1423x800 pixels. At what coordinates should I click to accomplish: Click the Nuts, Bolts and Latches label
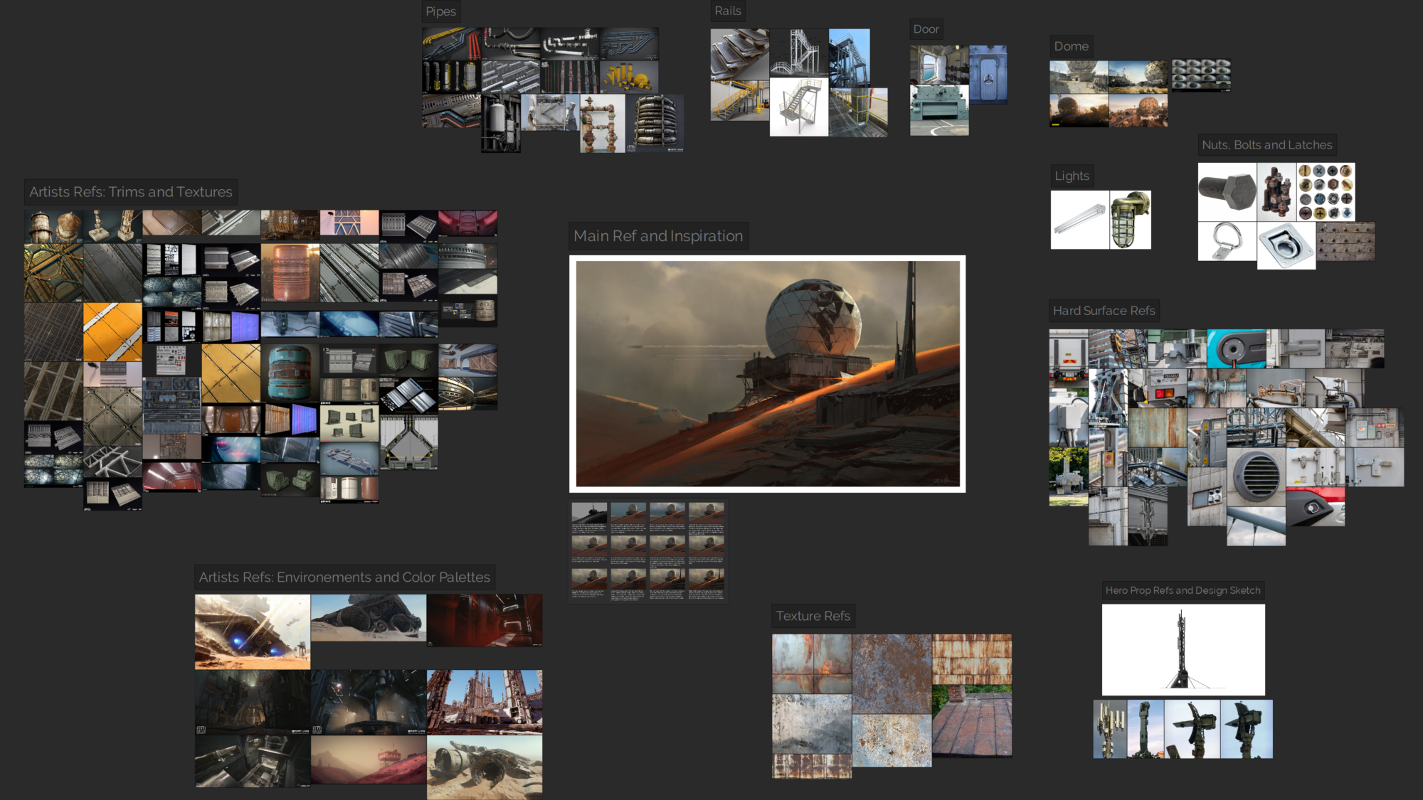coord(1266,145)
